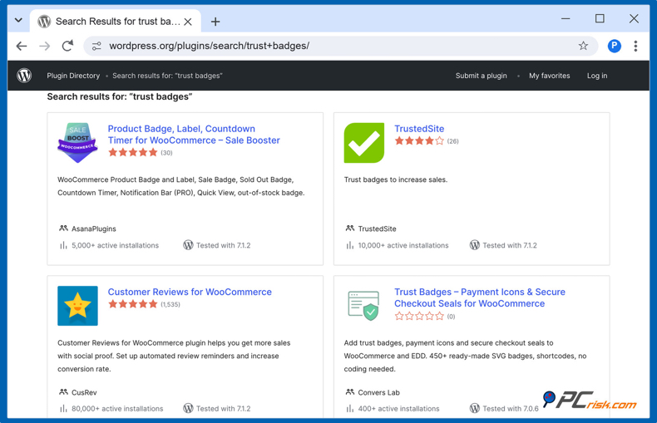This screenshot has width=657, height=423.
Task: Open a new tab with the plus button
Action: coord(215,22)
